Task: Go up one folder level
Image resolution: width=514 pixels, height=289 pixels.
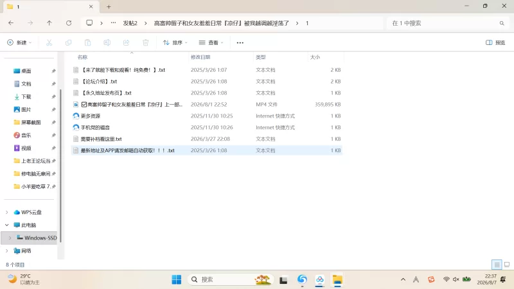Action: coord(49,23)
